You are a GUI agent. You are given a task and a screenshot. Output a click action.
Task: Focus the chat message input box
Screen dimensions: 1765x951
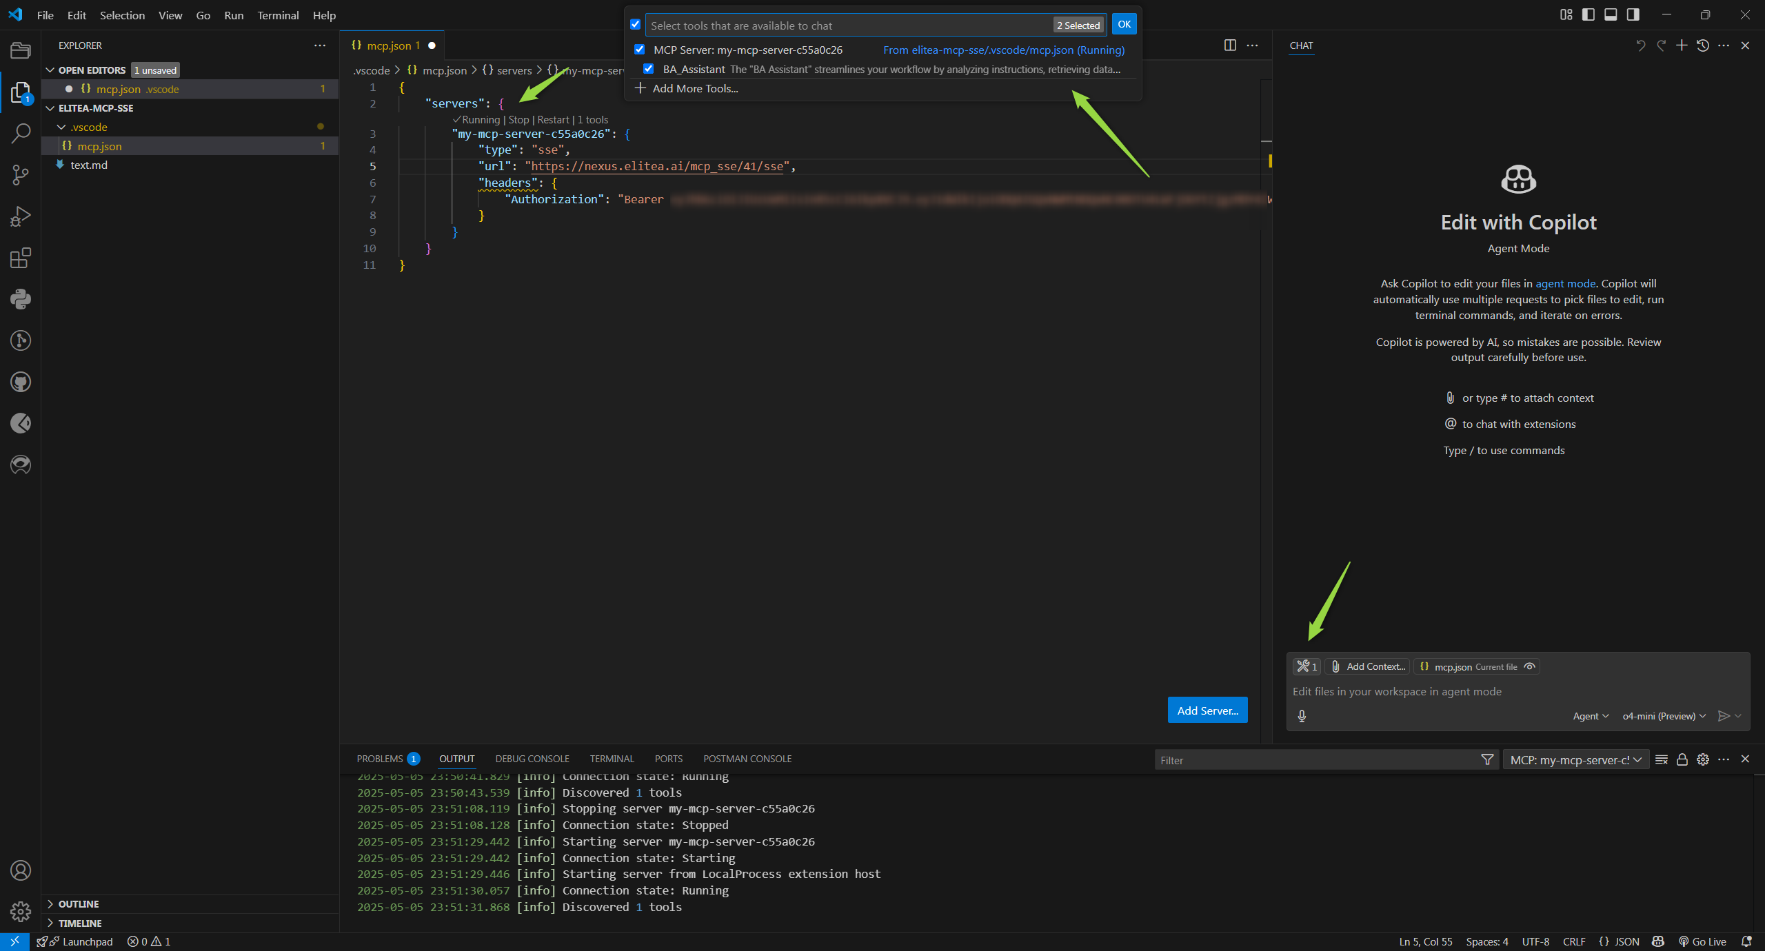point(1517,692)
